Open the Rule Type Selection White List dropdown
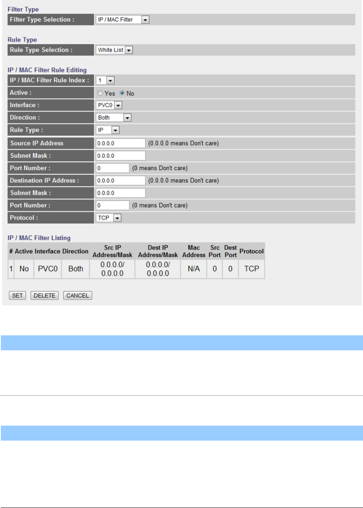The image size is (363, 508). coord(114,50)
